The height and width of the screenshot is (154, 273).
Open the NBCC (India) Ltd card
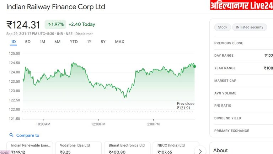click(175, 148)
